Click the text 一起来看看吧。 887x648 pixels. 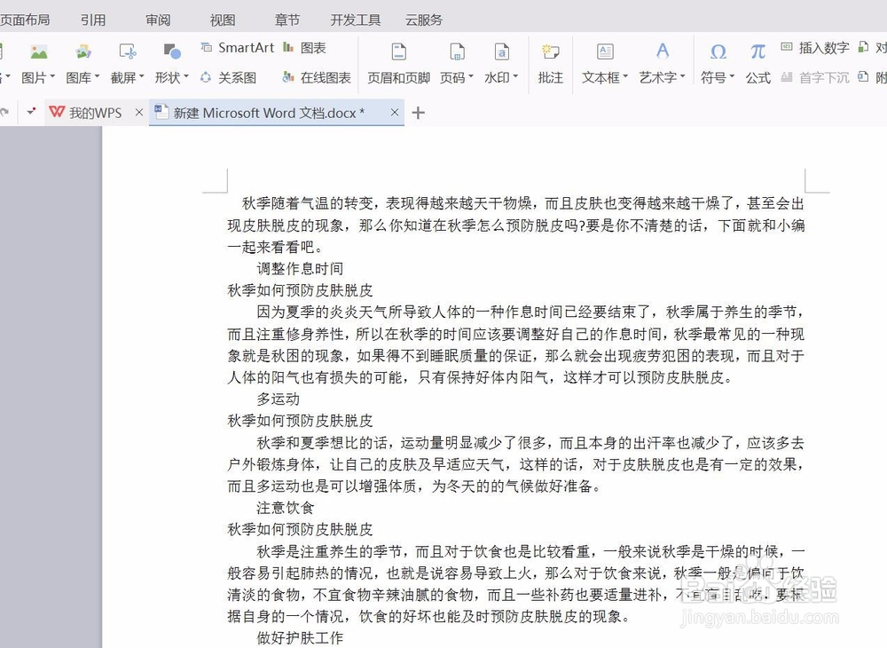pyautogui.click(x=276, y=247)
